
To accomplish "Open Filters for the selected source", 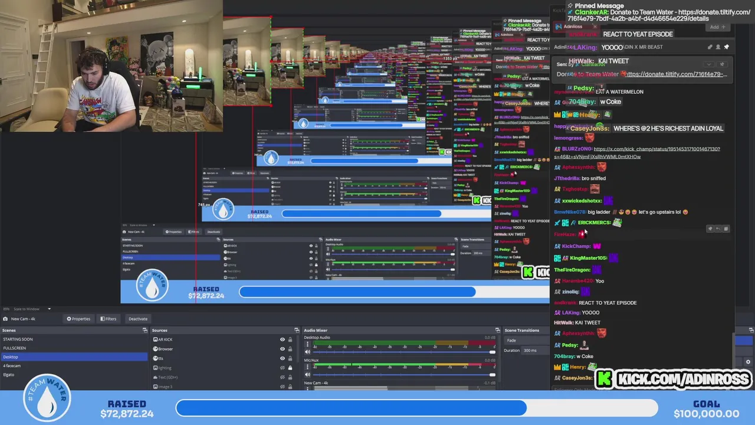I will [108, 319].
